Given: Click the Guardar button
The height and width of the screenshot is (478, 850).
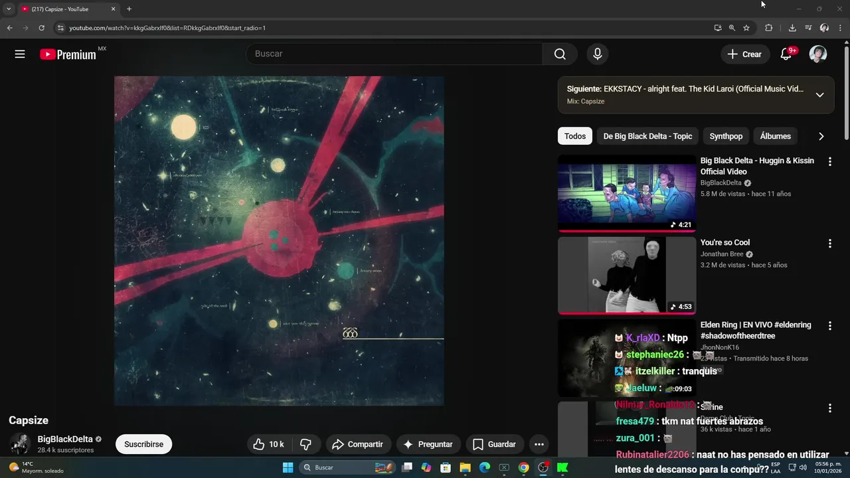Looking at the screenshot, I should 494,444.
